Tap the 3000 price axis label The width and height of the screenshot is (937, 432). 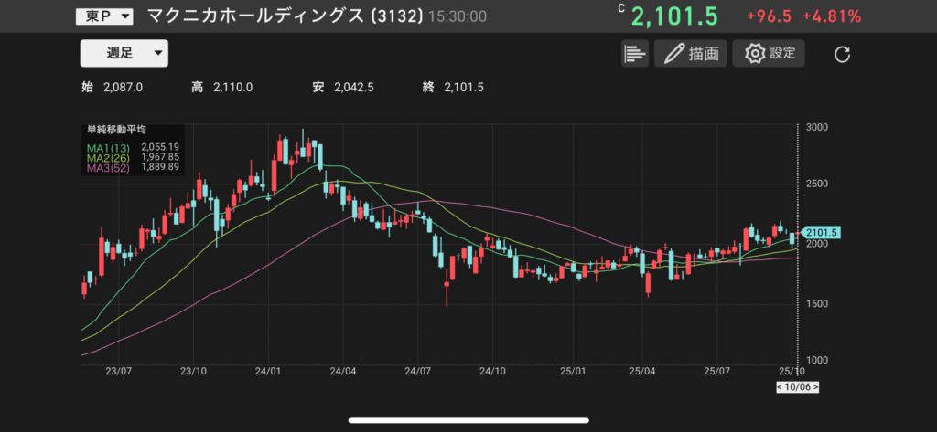pos(817,127)
